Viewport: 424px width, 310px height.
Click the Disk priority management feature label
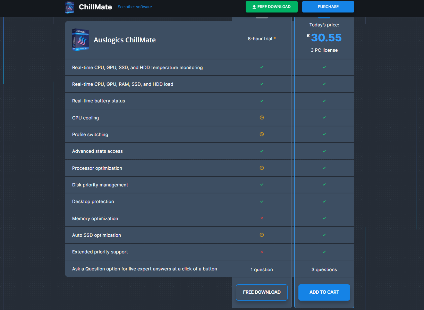click(x=100, y=185)
